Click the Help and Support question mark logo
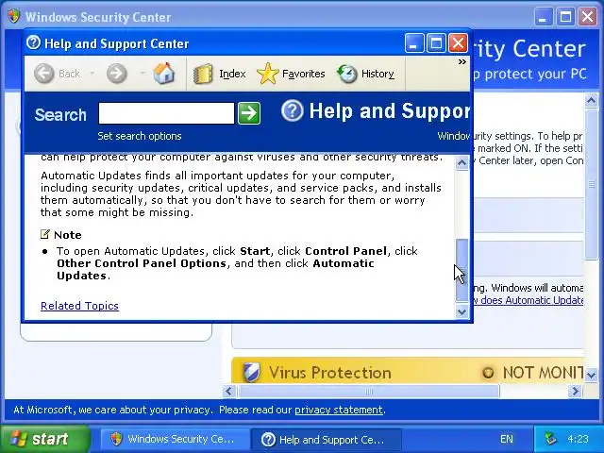The height and width of the screenshot is (453, 604). pyautogui.click(x=292, y=110)
